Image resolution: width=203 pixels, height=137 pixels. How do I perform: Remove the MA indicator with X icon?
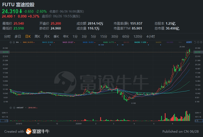point(14,42)
